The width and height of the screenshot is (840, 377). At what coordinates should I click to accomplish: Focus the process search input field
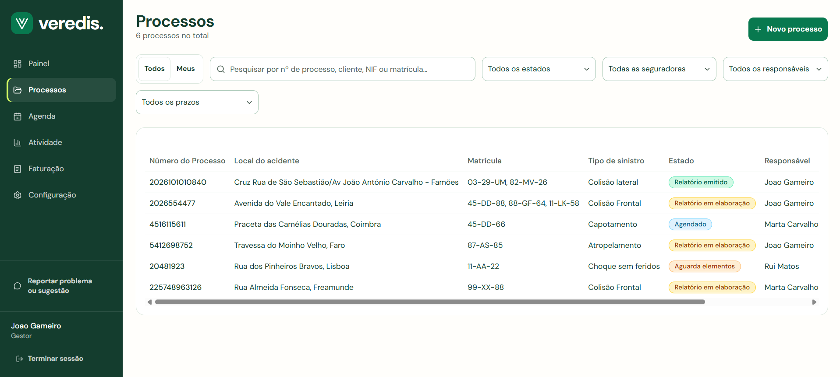click(x=342, y=69)
